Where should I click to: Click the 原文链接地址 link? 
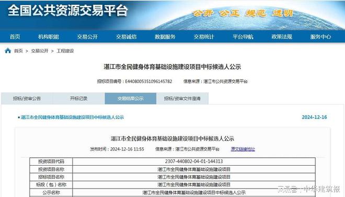point(243,149)
